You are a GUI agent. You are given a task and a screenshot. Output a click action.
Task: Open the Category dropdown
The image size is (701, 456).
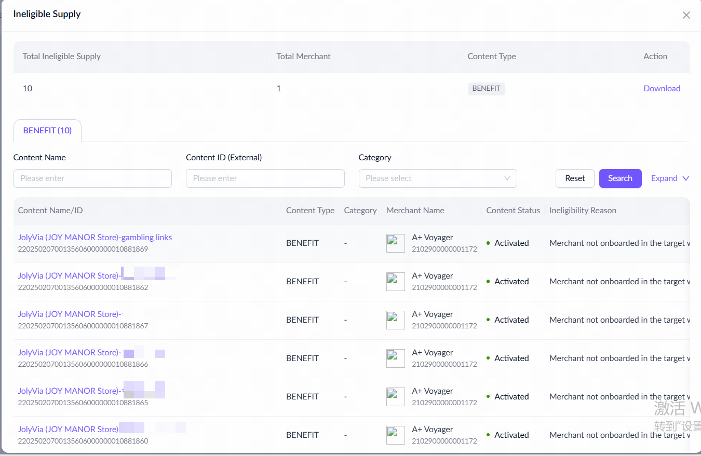[x=431, y=178]
